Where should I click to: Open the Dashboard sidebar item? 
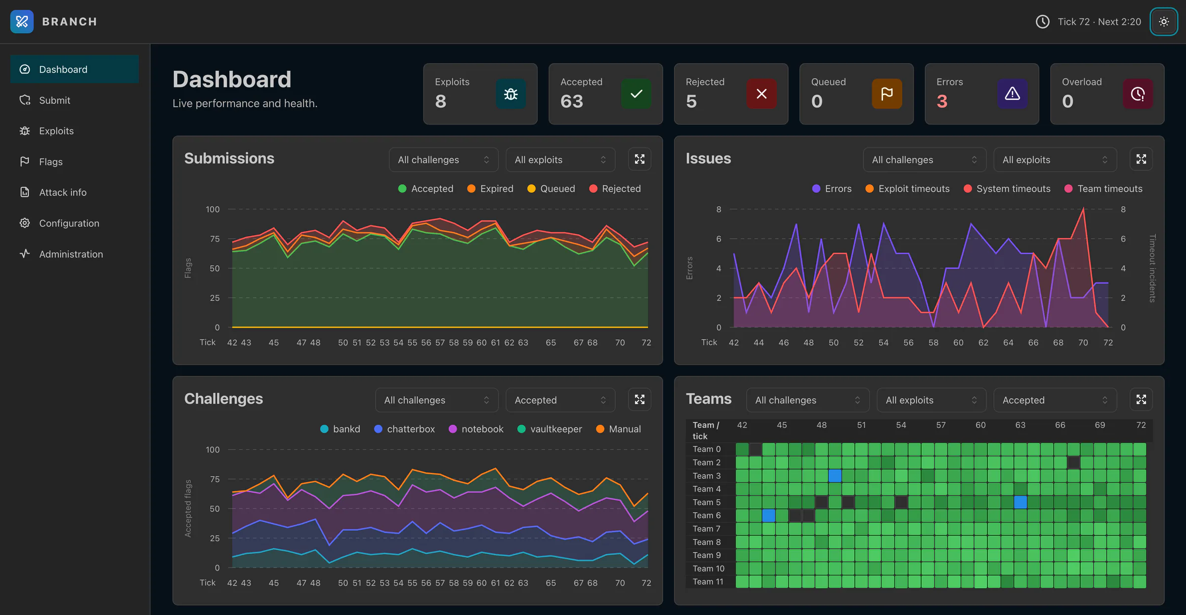[x=74, y=69]
